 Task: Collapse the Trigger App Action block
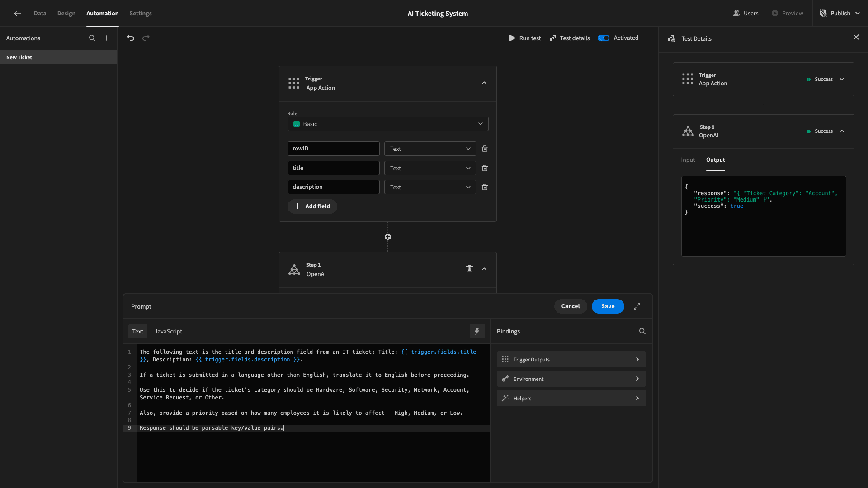tap(484, 83)
